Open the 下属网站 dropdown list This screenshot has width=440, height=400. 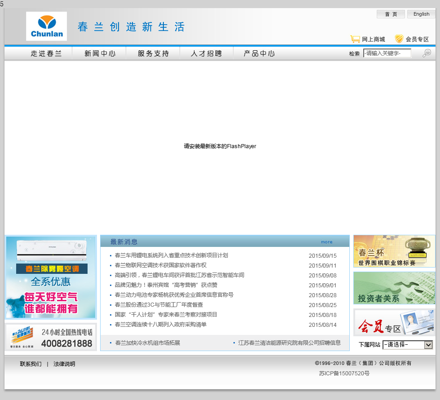click(408, 344)
